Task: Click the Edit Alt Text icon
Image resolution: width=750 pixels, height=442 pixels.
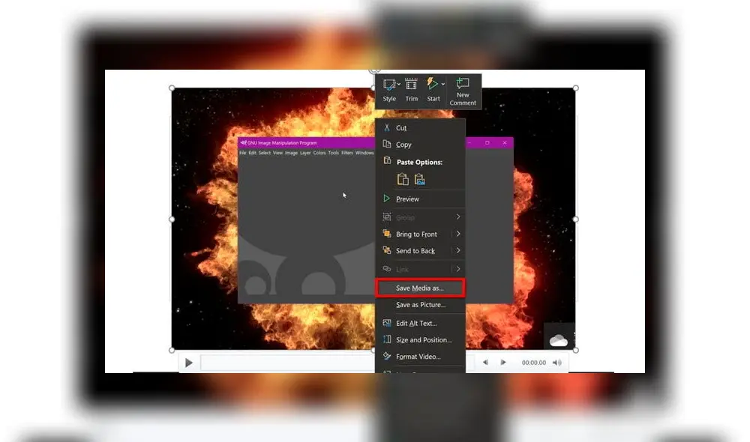Action: click(387, 323)
